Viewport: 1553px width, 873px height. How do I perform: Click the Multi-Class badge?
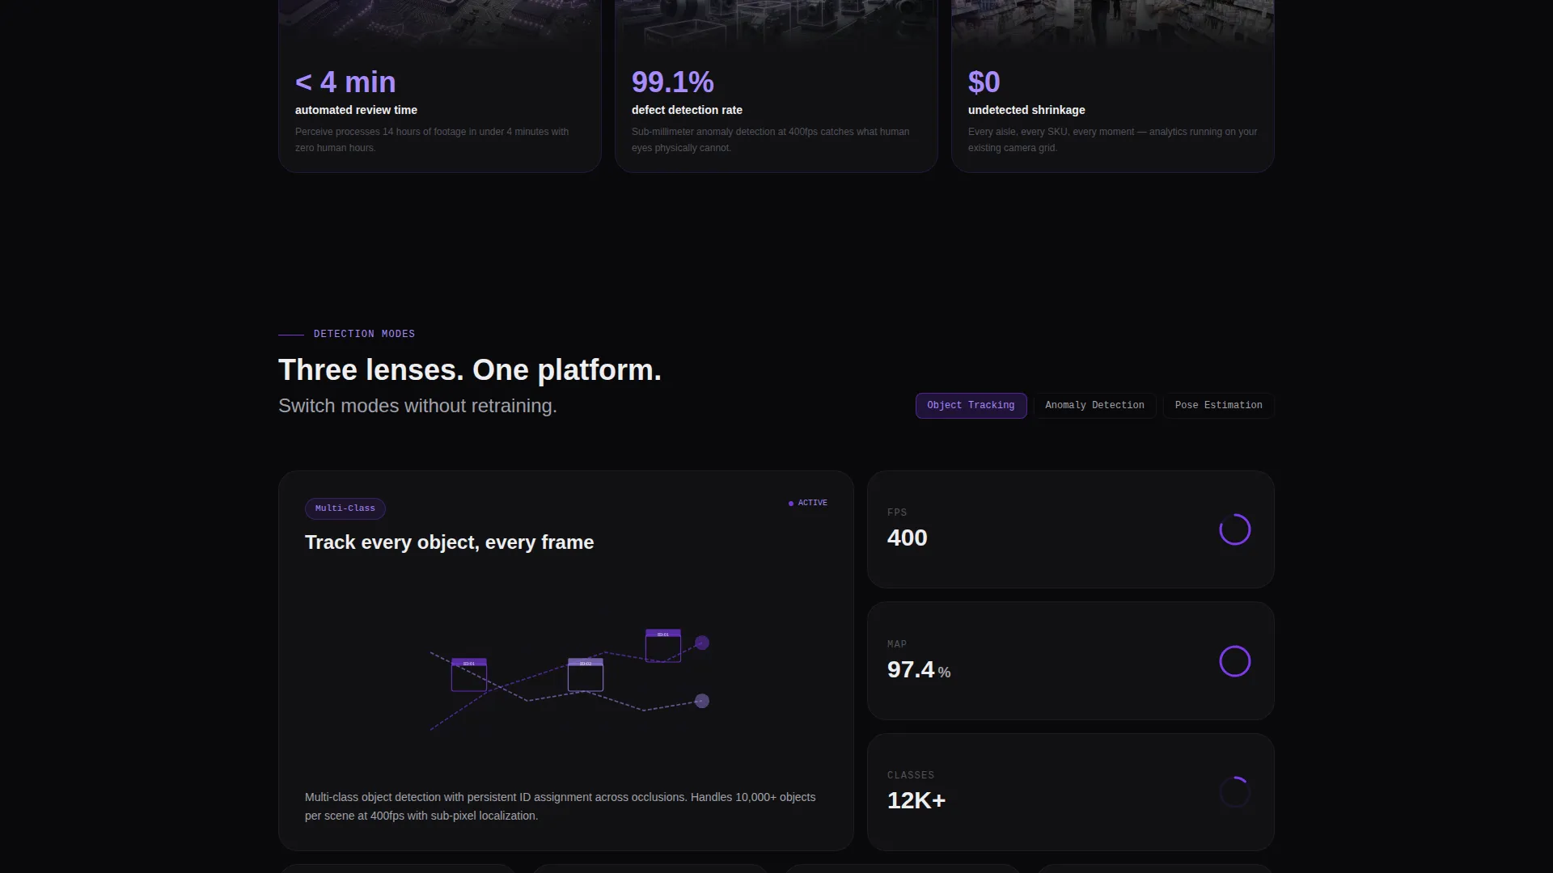345,508
